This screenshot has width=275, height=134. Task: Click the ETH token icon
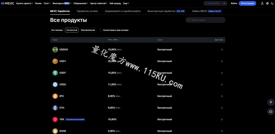tap(55, 108)
